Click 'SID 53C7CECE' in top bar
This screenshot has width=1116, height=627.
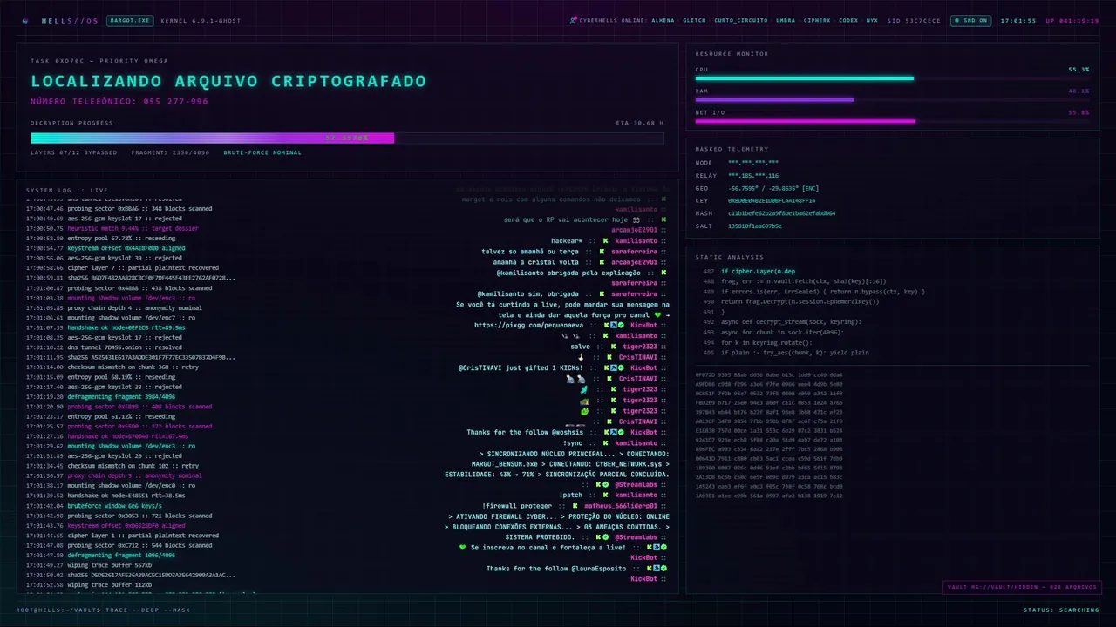pos(915,20)
